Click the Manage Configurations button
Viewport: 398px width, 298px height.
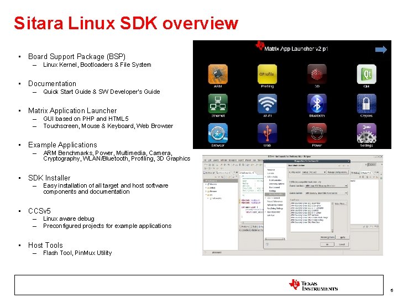(x=338, y=172)
